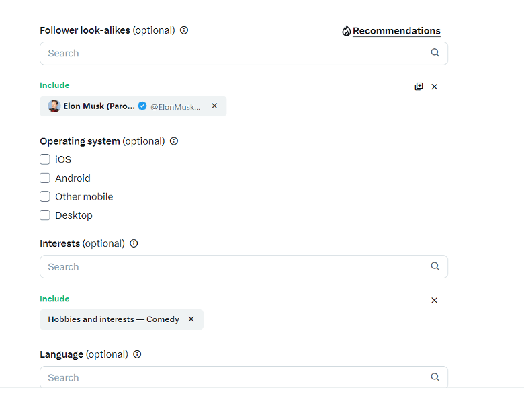Check the Android operating system option
The image size is (524, 417).
[45, 178]
